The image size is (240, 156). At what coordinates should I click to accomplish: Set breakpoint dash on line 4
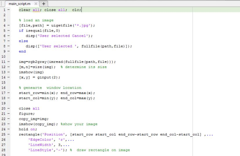point(9,25)
